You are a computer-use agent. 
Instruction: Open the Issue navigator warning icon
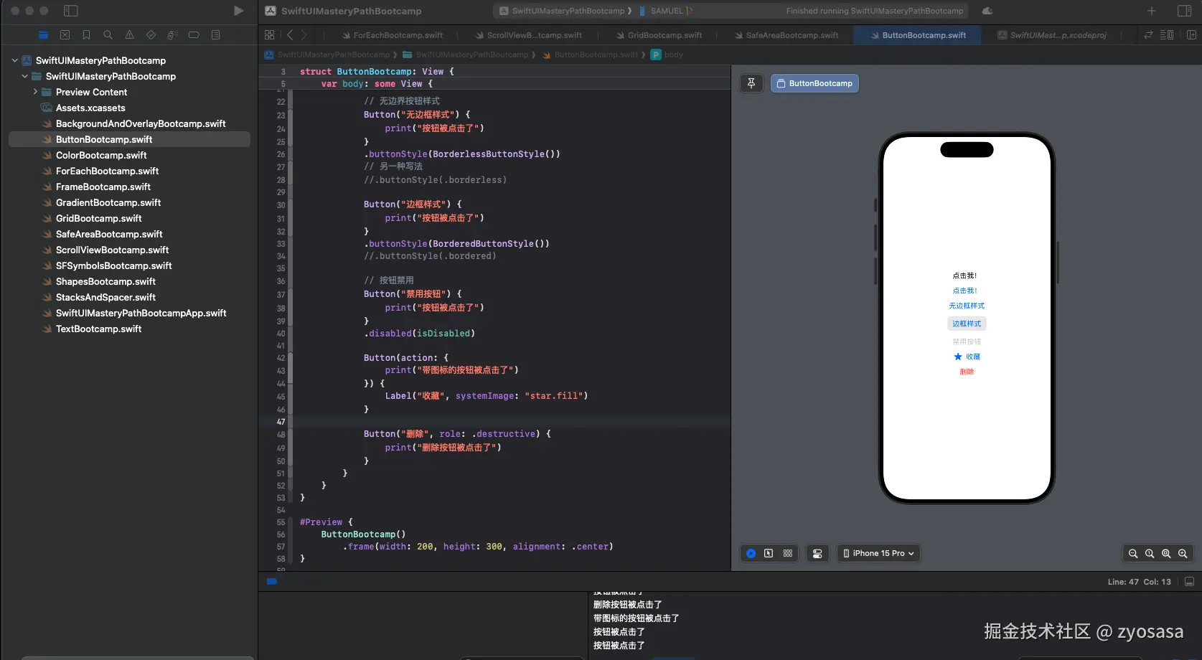coord(129,34)
